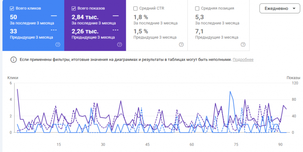303x152 pixels.
Task: Open help icon on average CTR card
Action: pos(181,45)
